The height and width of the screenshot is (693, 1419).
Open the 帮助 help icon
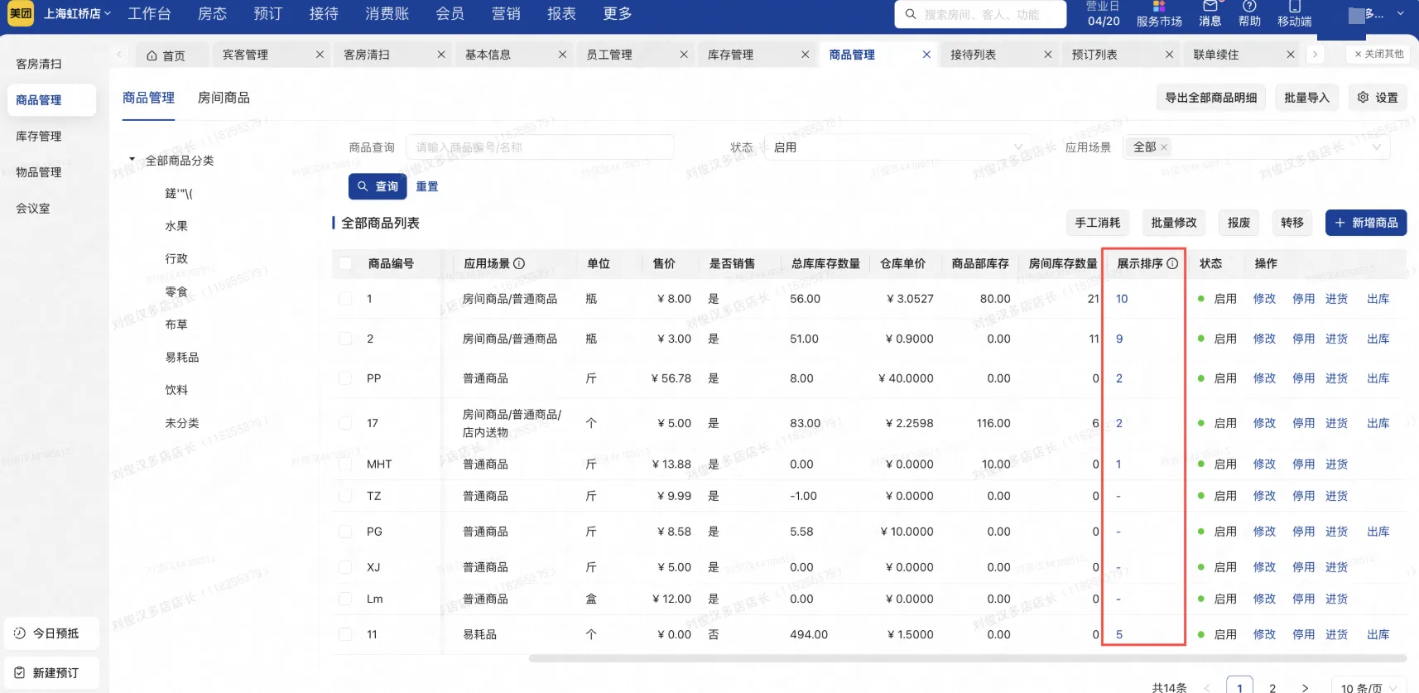coord(1249,7)
